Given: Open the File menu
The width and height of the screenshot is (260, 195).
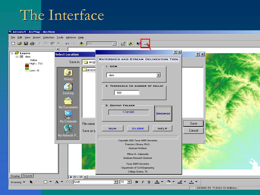Looking at the screenshot, I should click(x=13, y=37).
